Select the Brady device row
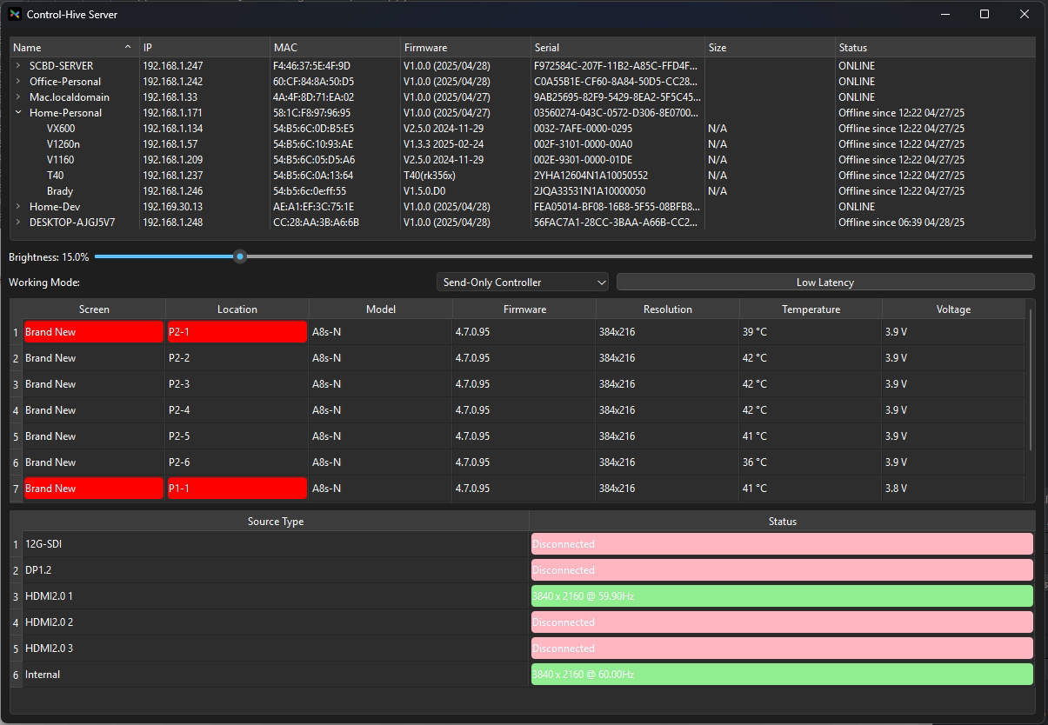 point(522,191)
